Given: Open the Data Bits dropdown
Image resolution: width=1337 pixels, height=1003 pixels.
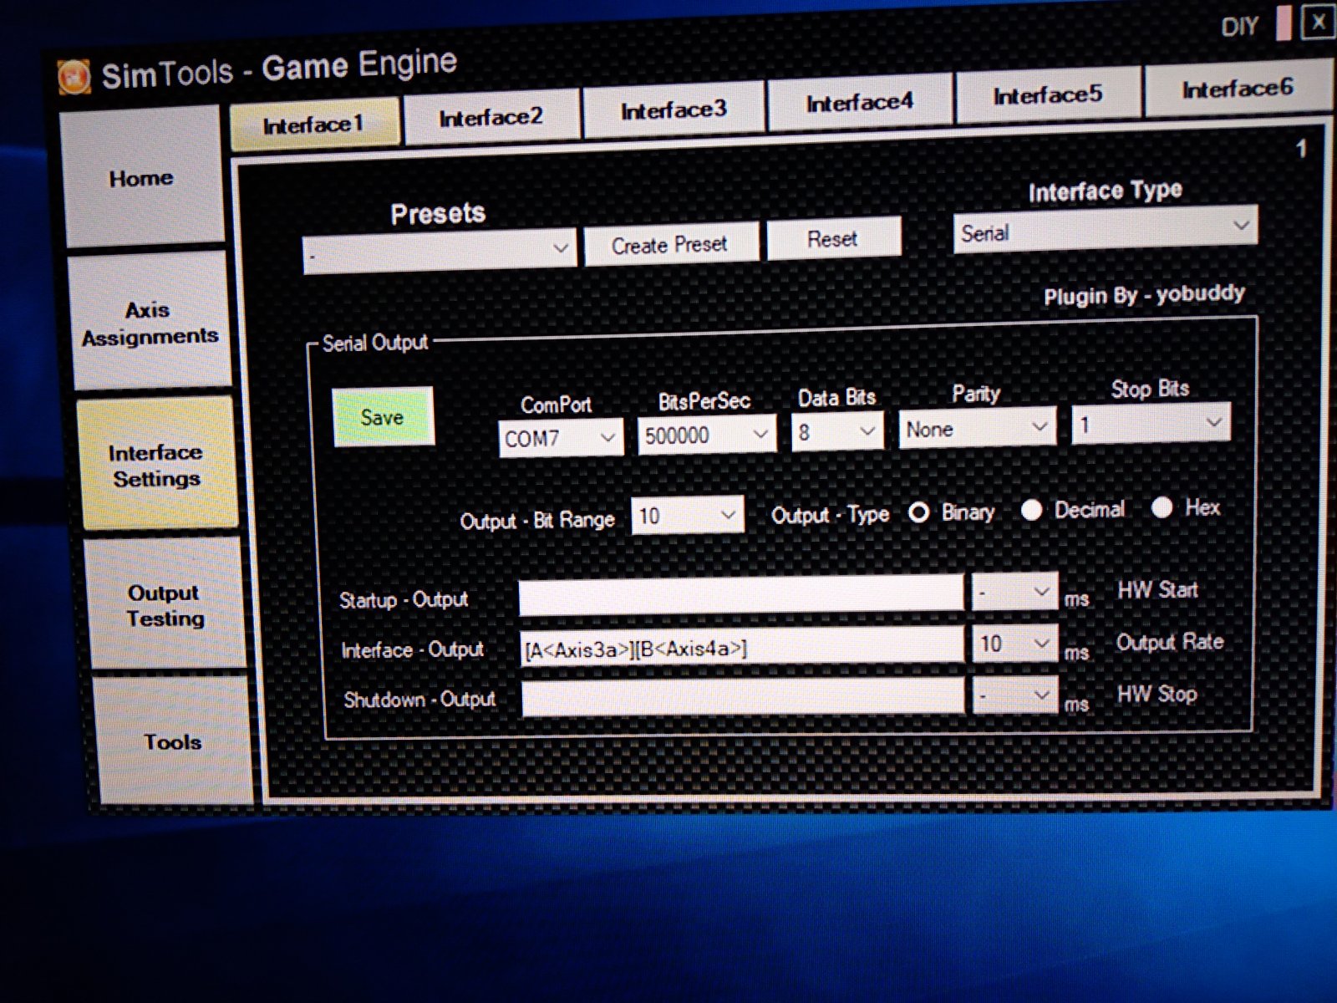Looking at the screenshot, I should coord(836,431).
